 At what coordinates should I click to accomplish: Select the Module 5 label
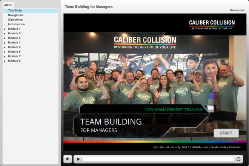click(x=14, y=47)
